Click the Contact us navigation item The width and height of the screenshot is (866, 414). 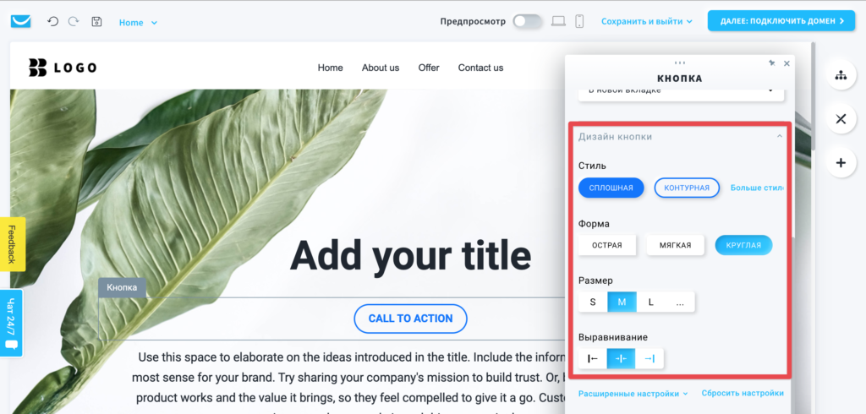[480, 68]
